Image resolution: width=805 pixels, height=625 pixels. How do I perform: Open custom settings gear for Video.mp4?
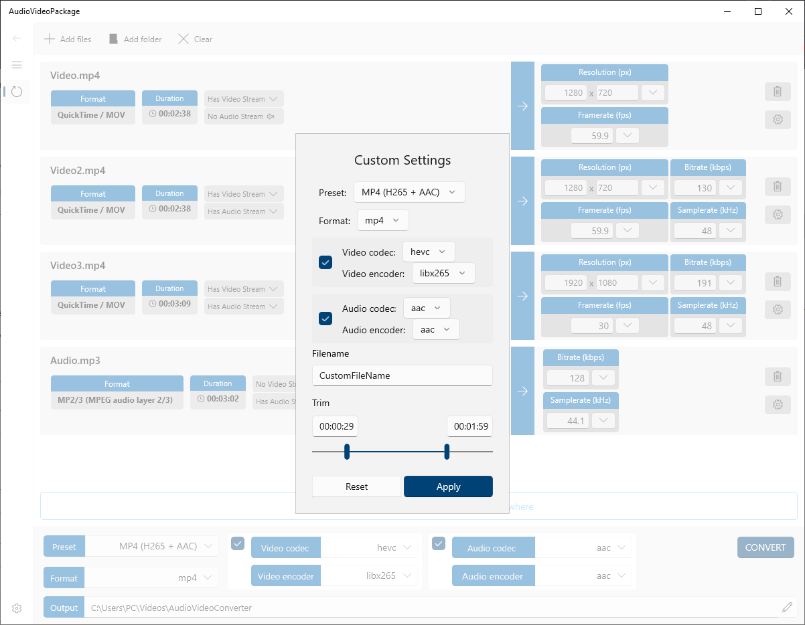click(x=778, y=120)
